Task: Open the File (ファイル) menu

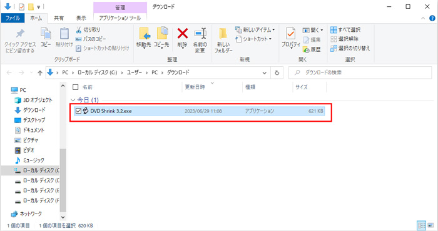Action: 13,18
